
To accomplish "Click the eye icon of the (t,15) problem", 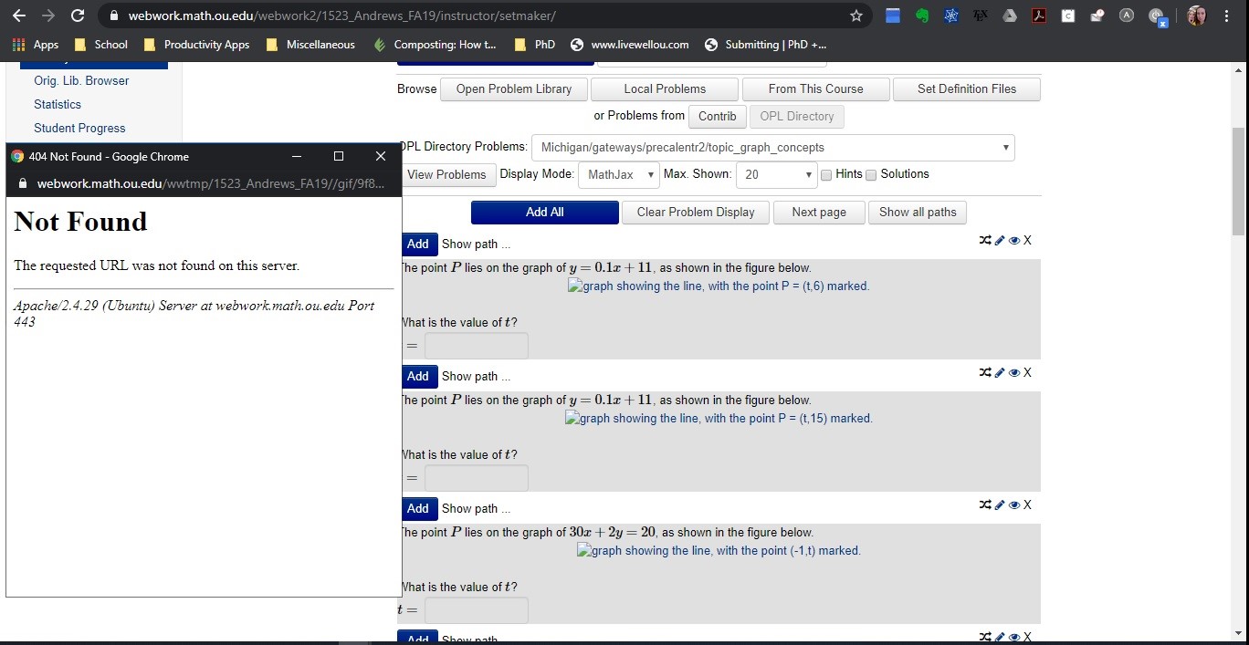I will tap(1014, 373).
